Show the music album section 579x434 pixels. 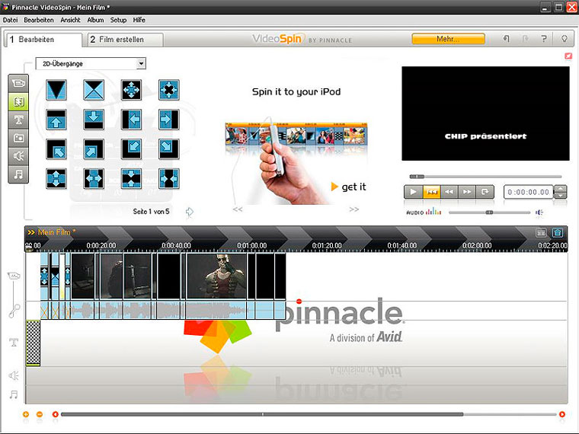point(18,174)
